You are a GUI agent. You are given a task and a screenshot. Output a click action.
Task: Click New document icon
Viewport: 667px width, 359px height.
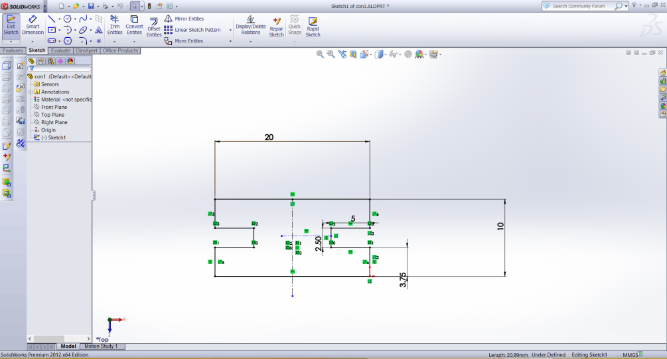tap(62, 6)
